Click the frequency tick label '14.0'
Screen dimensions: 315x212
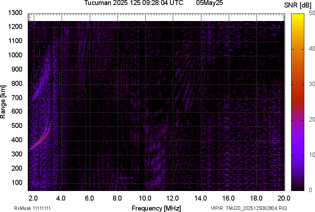[201, 198]
